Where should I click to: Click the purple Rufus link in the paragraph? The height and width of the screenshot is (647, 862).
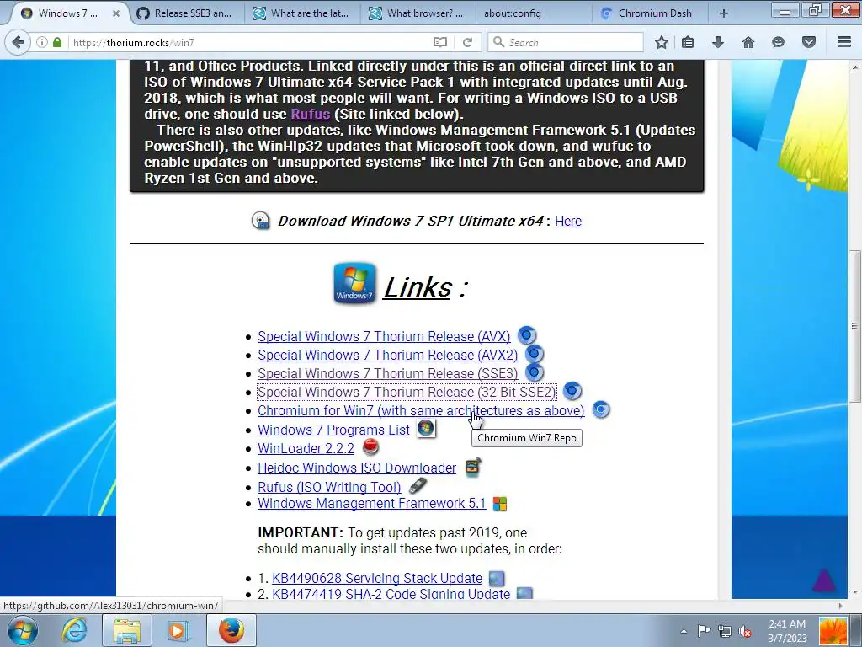pos(310,114)
